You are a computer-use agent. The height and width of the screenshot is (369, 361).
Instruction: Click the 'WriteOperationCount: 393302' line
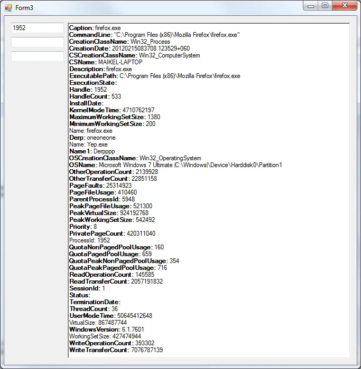(112, 343)
